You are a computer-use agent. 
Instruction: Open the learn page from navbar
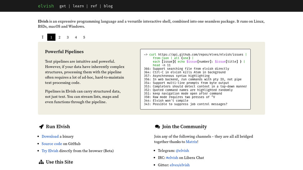tap(78, 6)
